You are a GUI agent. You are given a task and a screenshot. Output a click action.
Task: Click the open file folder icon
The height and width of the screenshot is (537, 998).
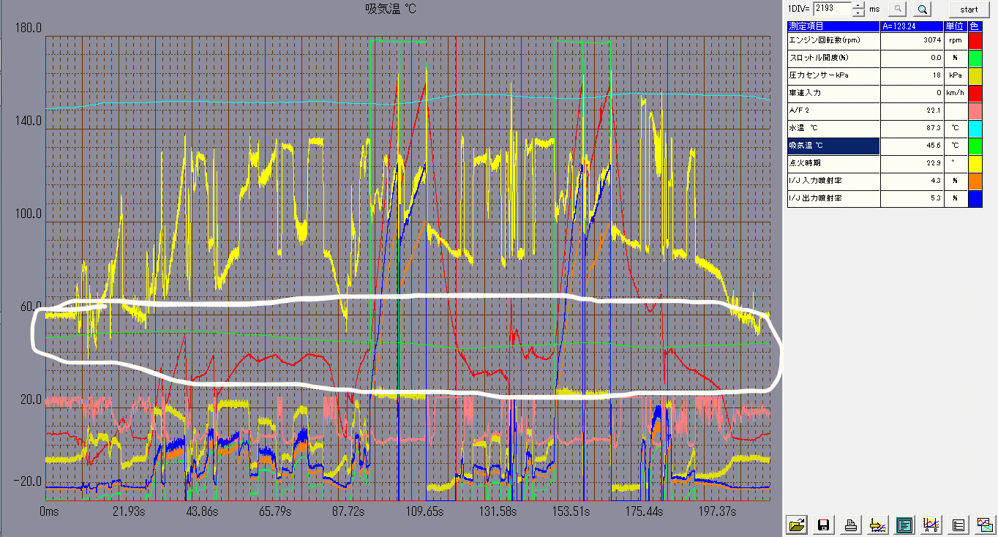[798, 524]
